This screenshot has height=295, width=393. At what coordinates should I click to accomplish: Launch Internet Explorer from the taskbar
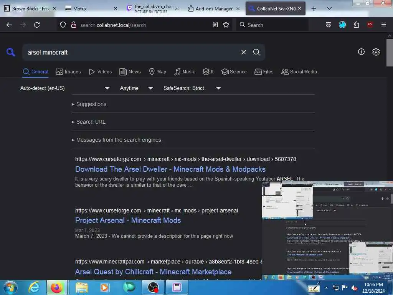pos(34,287)
